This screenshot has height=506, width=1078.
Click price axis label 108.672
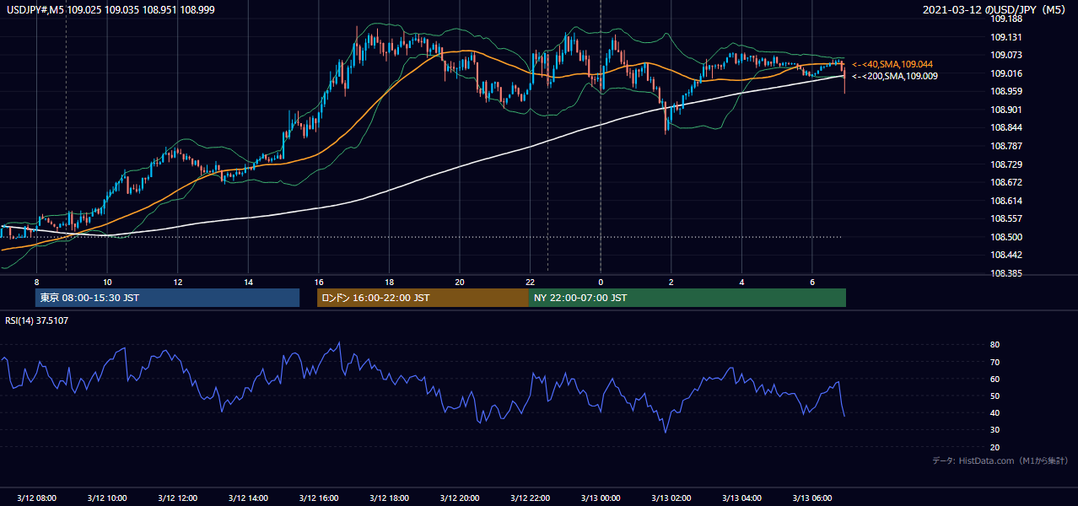1006,182
